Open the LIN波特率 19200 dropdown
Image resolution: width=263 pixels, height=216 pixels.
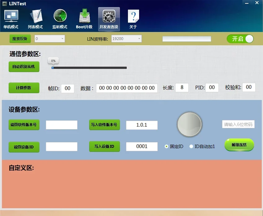126,39
